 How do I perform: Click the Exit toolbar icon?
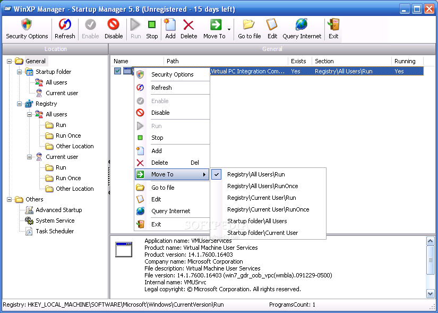coord(333,24)
